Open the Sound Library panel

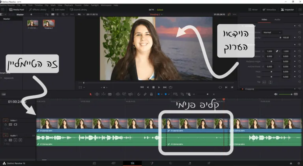(79, 9)
